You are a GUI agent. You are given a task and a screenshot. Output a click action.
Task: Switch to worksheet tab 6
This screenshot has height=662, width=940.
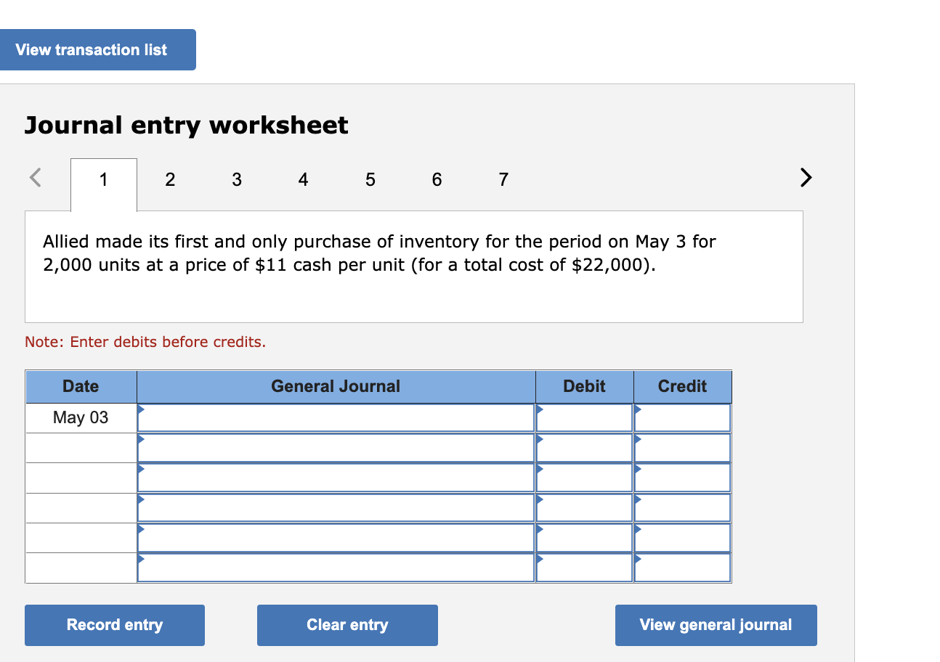click(x=437, y=179)
